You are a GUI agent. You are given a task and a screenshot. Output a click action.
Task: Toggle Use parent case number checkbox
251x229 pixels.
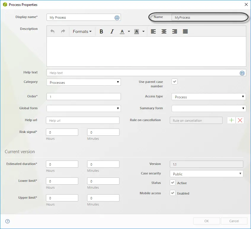(175, 81)
